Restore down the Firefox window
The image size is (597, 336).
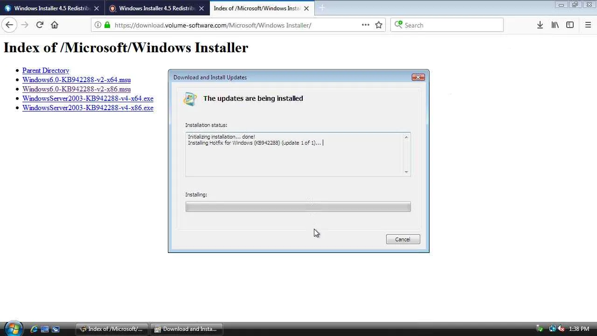coord(575,5)
